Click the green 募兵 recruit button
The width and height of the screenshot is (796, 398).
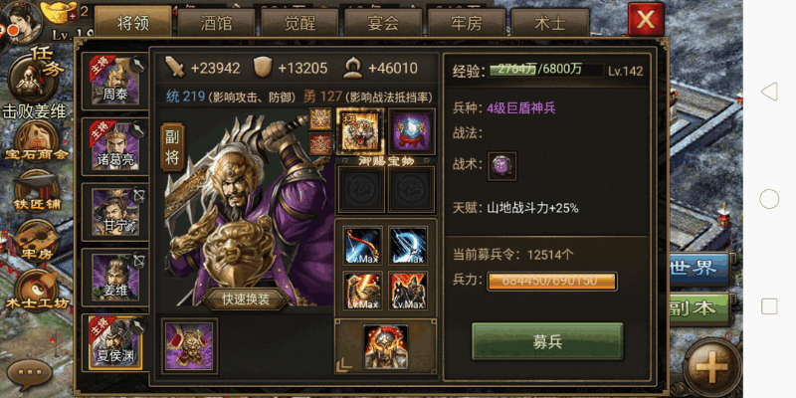point(547,341)
